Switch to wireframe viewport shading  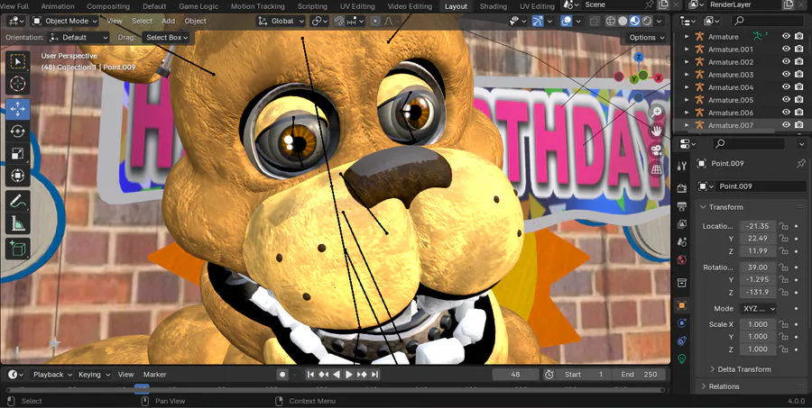[611, 22]
